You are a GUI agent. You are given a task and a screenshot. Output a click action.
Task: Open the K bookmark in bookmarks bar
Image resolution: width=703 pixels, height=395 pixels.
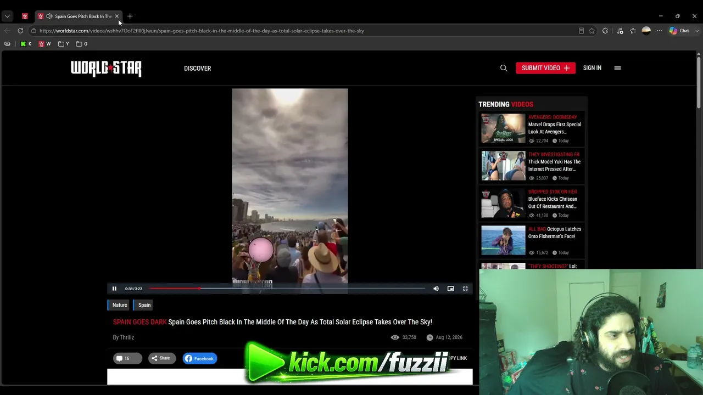tap(26, 44)
